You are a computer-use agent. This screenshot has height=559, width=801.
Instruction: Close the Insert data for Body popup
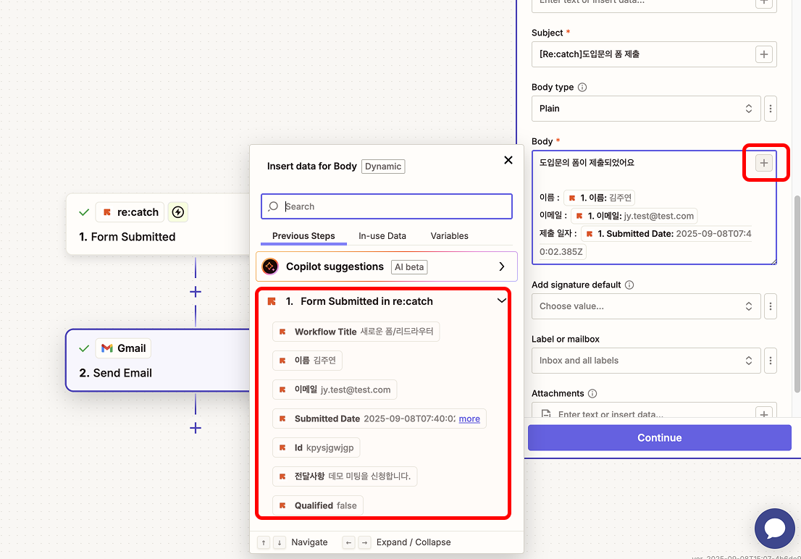tap(508, 160)
